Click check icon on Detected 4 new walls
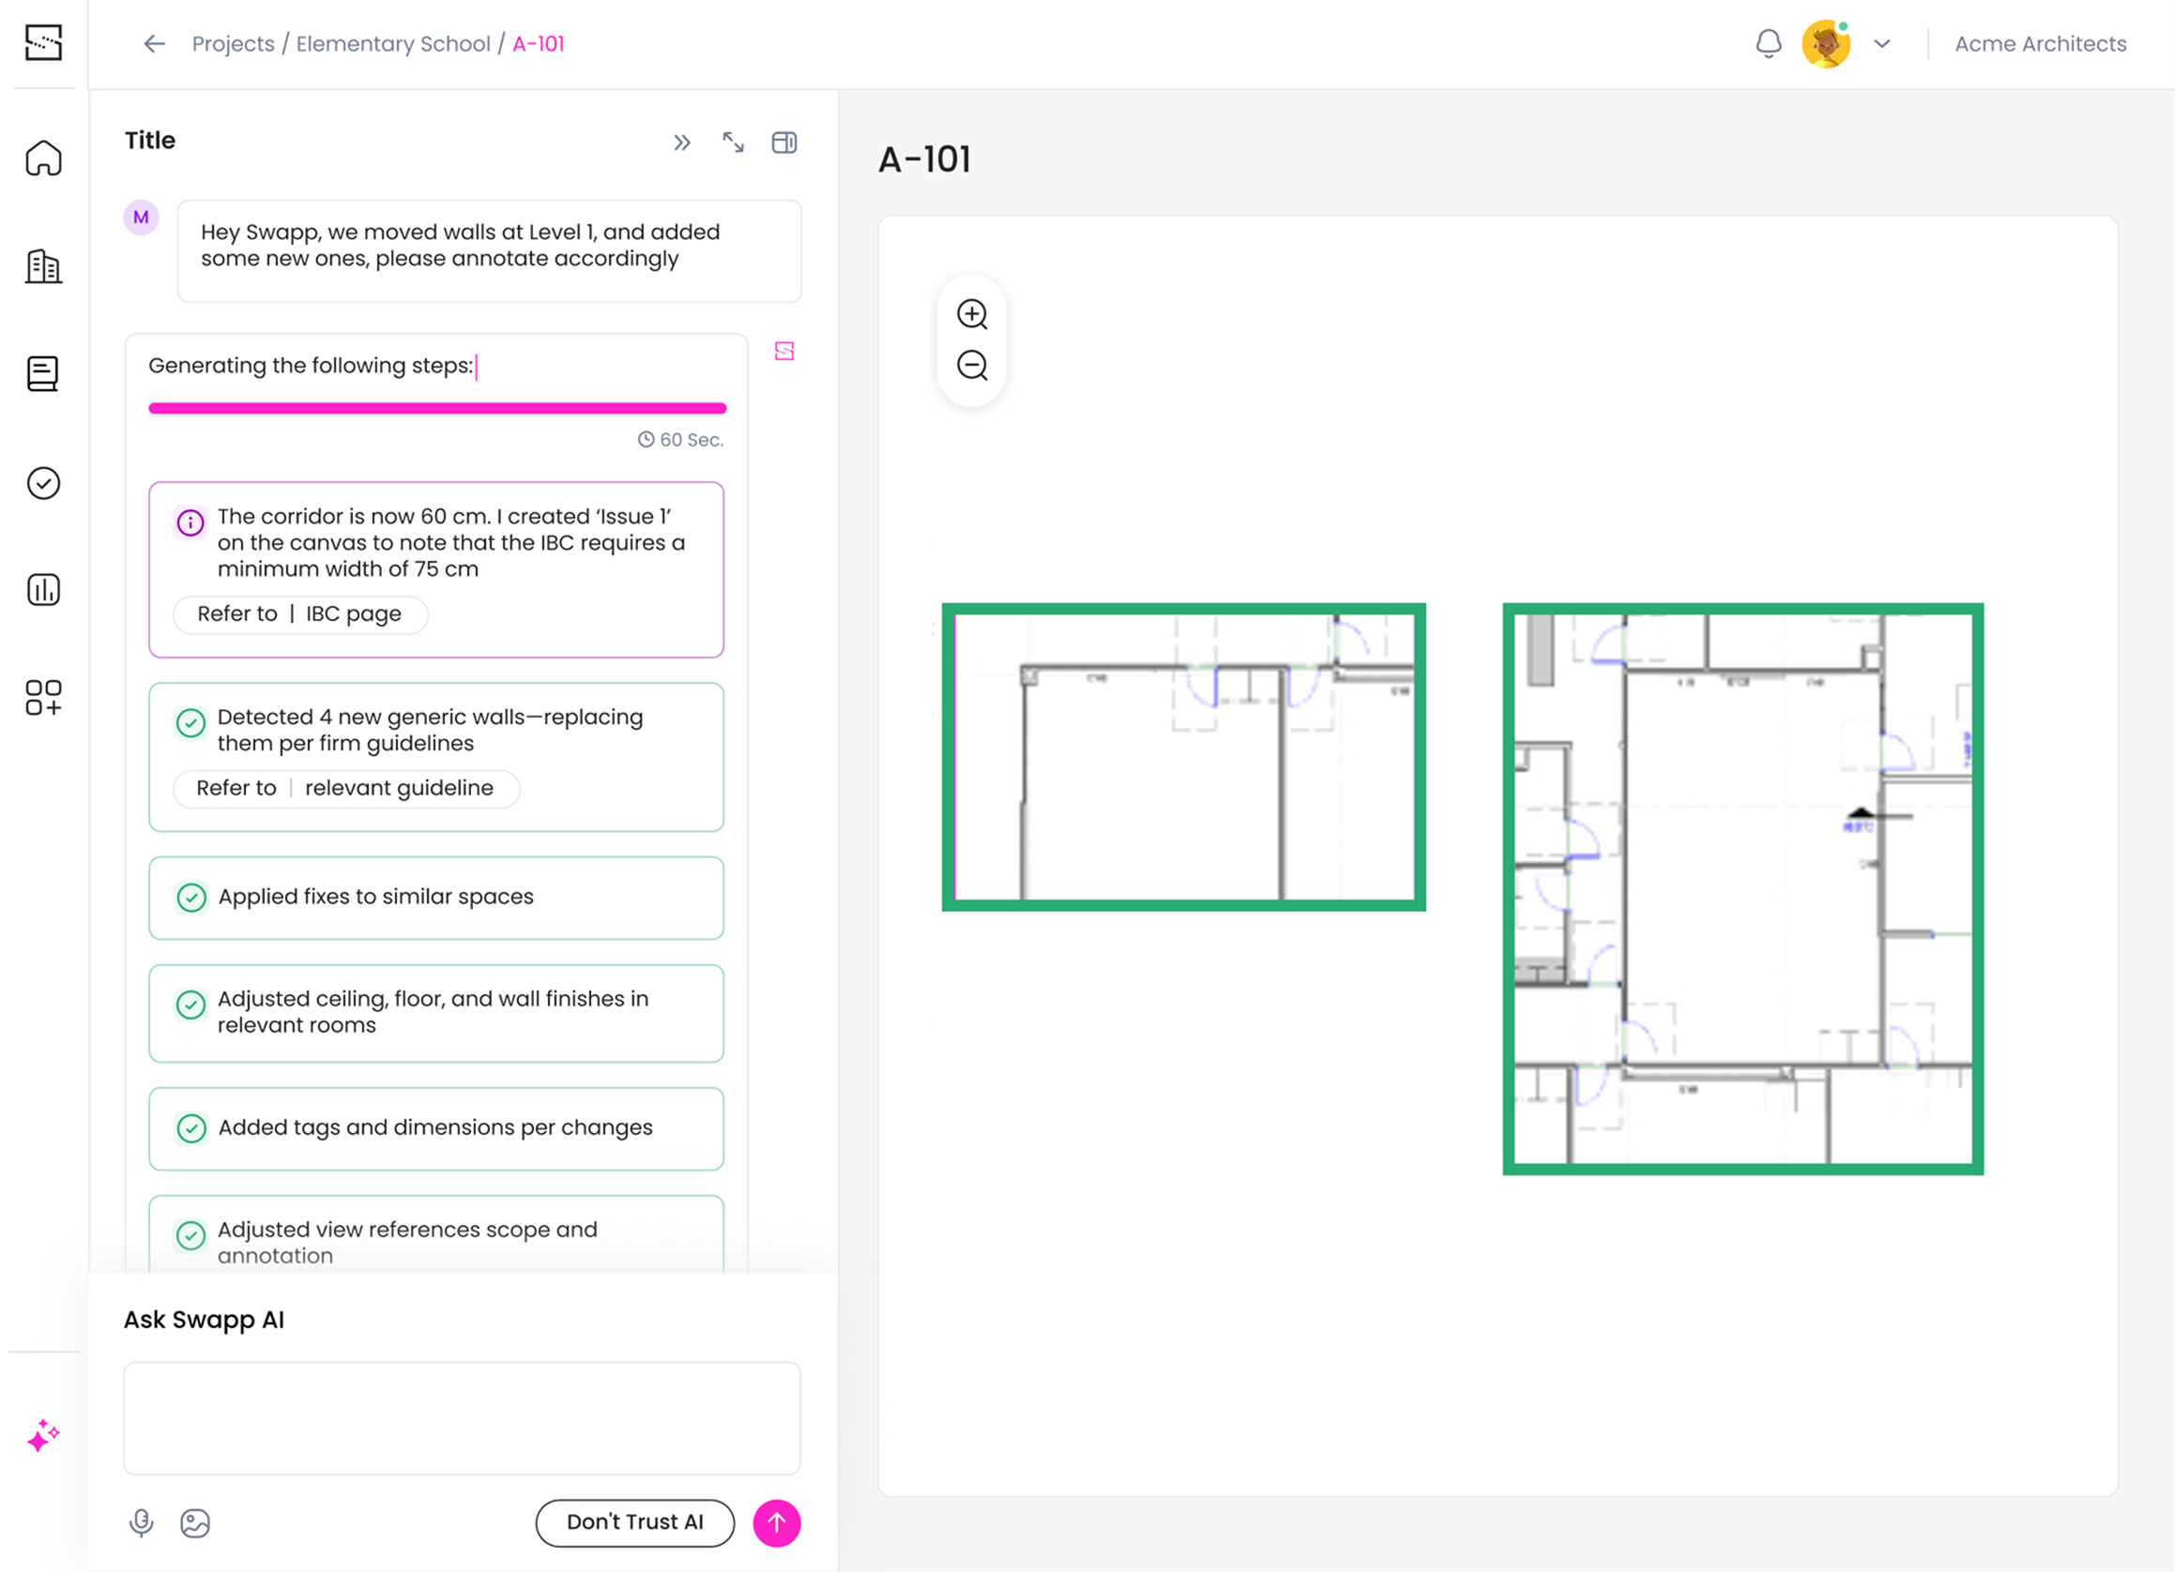 (190, 723)
